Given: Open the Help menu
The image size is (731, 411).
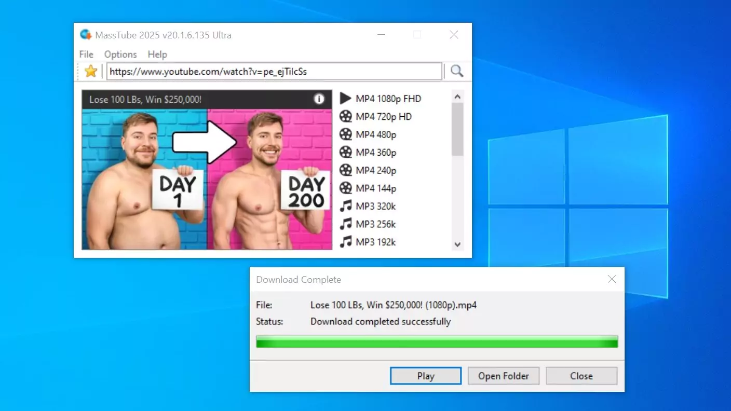Looking at the screenshot, I should [x=157, y=54].
